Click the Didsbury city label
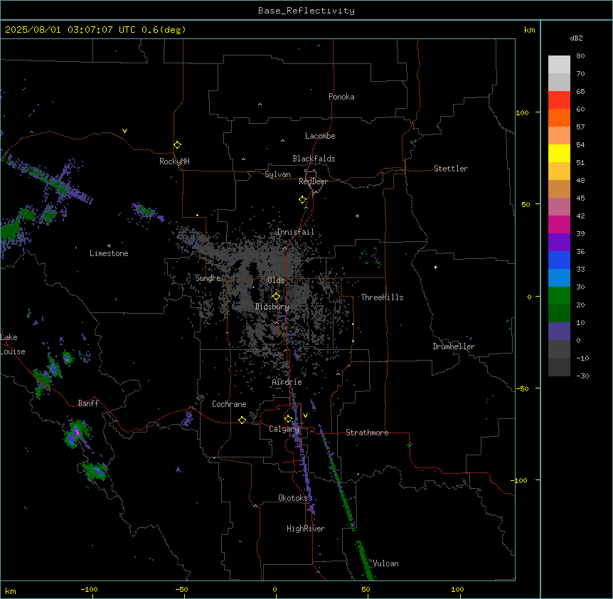This screenshot has width=613, height=599. (x=272, y=307)
